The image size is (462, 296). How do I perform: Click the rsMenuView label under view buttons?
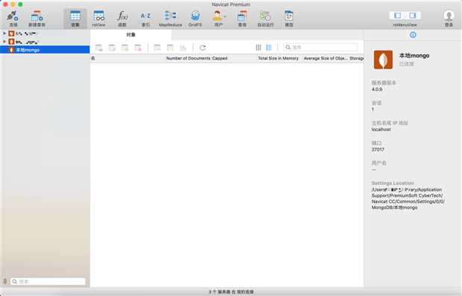405,25
